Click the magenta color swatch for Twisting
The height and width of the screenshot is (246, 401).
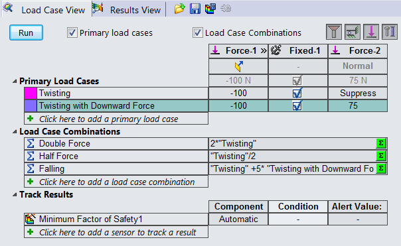coord(31,93)
